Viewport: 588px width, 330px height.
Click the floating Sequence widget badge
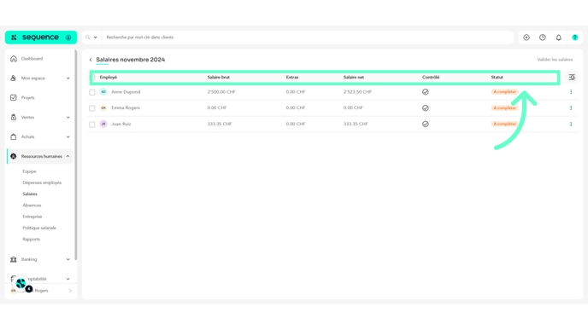(21, 284)
